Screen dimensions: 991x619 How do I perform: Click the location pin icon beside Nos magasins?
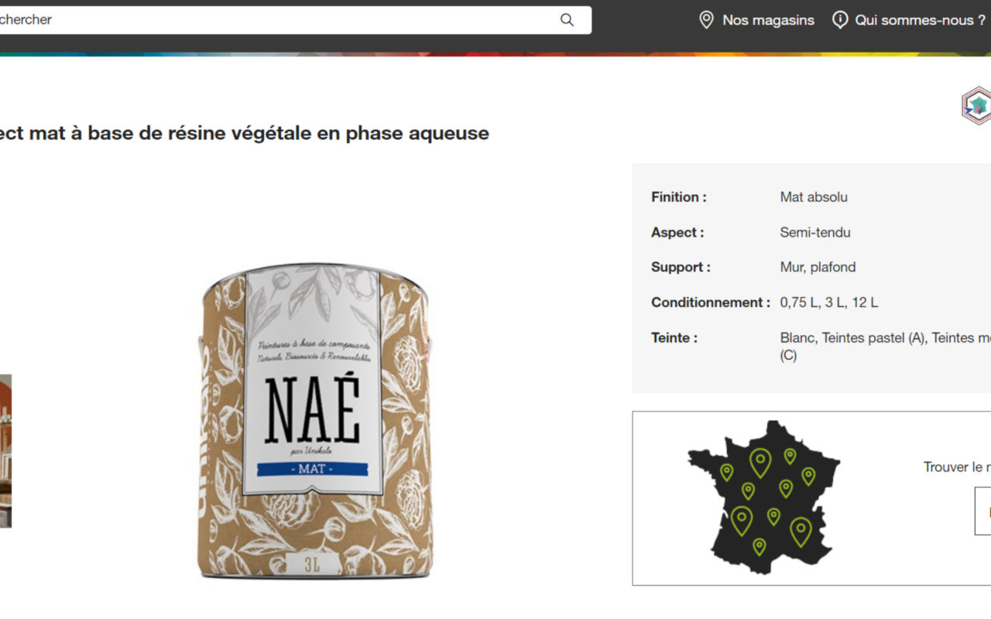pos(706,20)
